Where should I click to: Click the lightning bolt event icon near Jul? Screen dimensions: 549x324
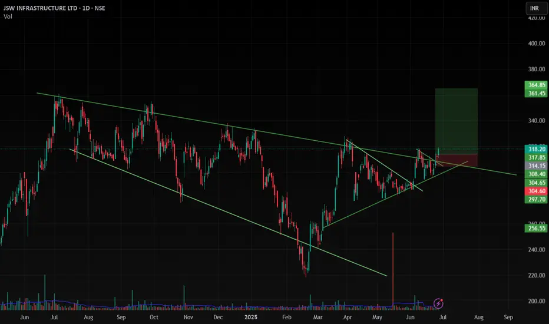[438, 303]
